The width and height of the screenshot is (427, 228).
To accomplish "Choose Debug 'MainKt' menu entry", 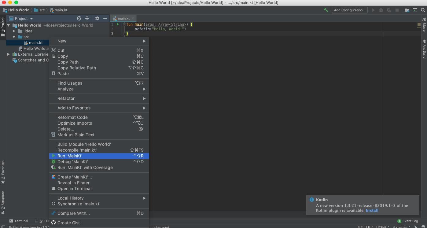I will point(99,162).
